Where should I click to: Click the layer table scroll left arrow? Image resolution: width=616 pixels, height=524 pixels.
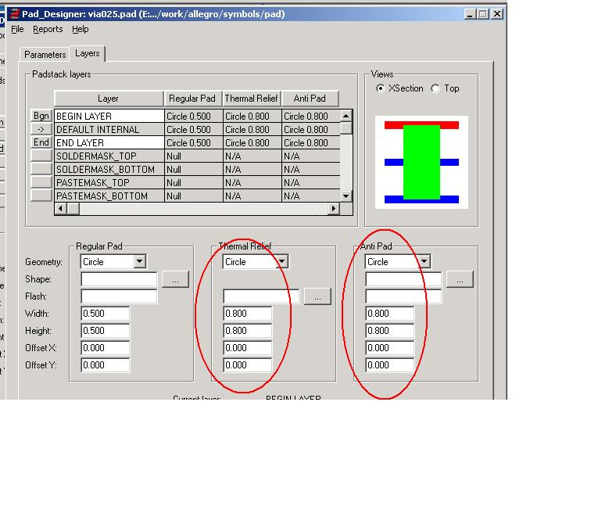(60, 208)
